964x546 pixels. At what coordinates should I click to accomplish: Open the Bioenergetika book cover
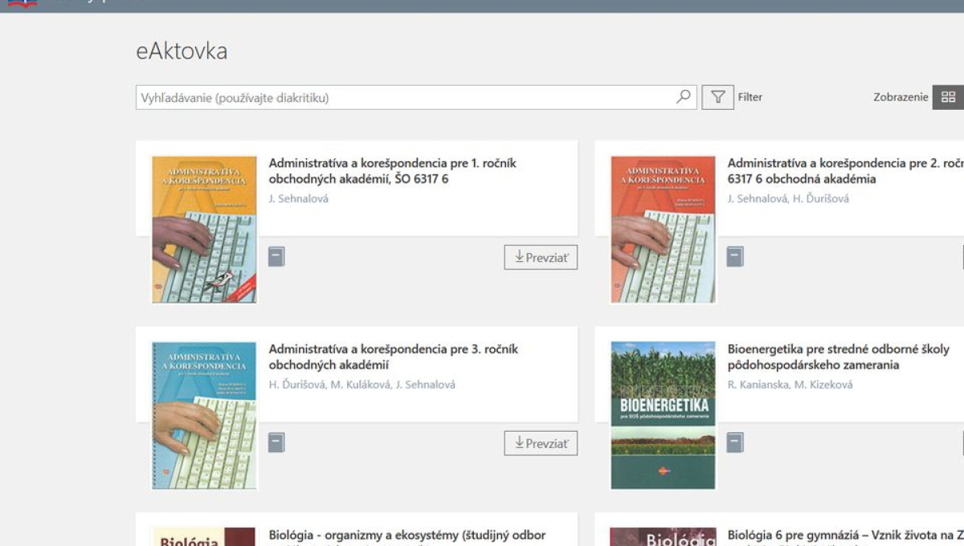tap(663, 416)
